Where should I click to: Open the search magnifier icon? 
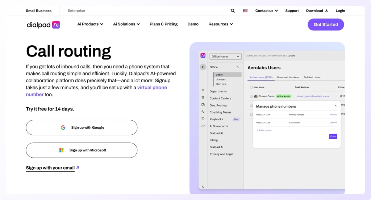coord(233,11)
